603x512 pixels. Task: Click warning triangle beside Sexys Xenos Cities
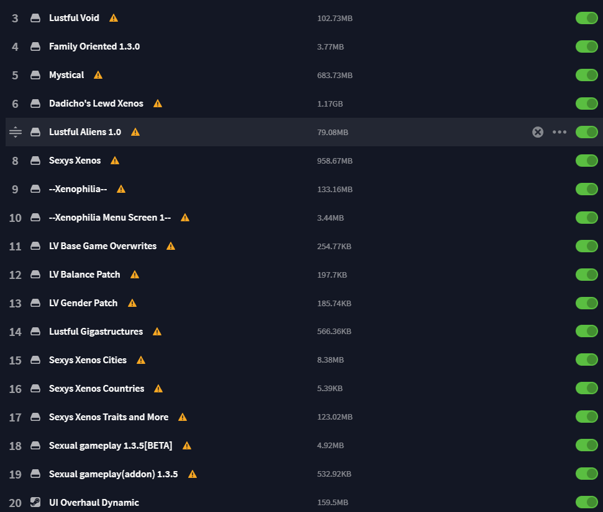141,360
